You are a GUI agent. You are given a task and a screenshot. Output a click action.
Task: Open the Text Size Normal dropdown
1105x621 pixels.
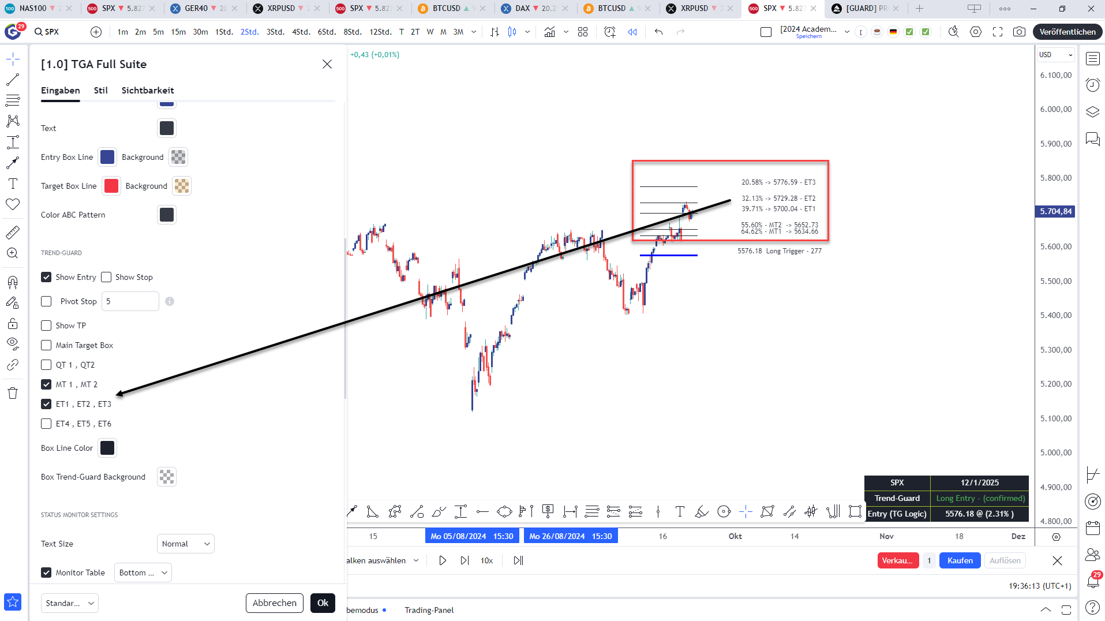pyautogui.click(x=185, y=544)
